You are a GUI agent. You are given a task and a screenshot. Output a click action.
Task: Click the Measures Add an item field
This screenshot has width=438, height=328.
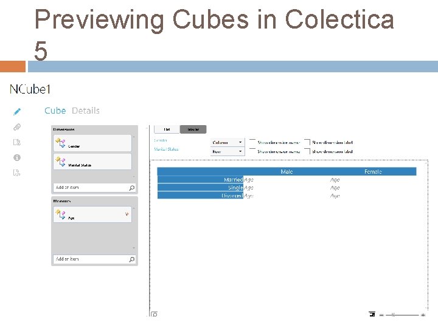pyautogui.click(x=94, y=259)
